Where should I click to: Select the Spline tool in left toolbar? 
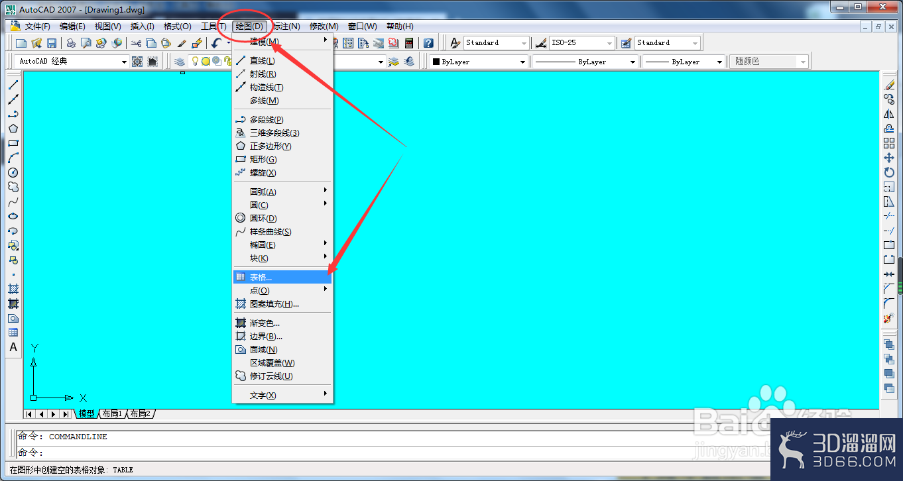tap(13, 201)
